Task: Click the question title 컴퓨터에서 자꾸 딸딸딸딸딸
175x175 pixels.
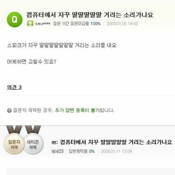Action: click(90, 15)
